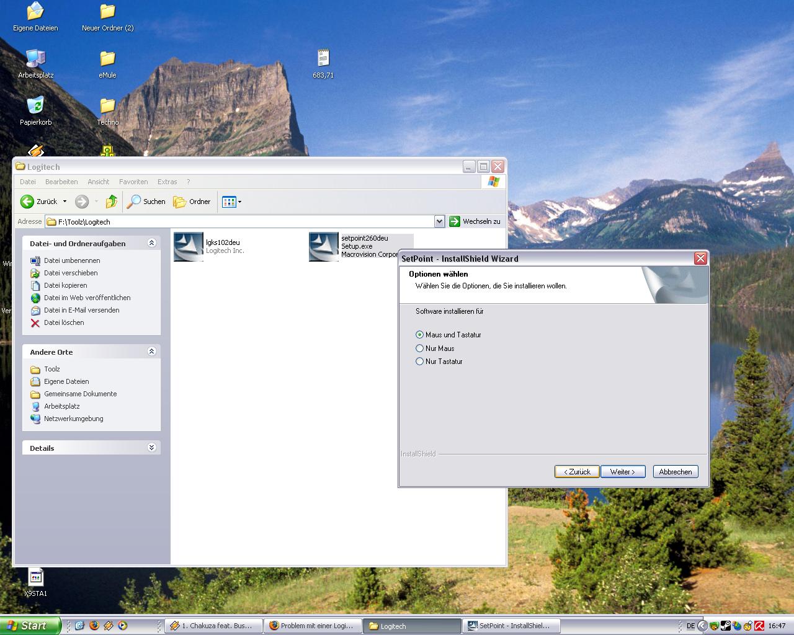Open the ? help menu
The image size is (794, 635).
point(188,182)
